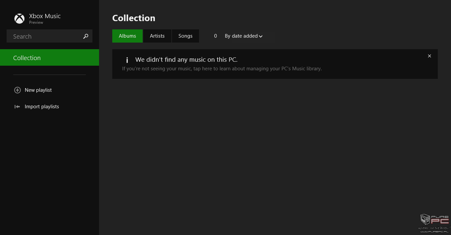Click the Collection page heading
This screenshot has height=235, width=451.
tap(134, 18)
